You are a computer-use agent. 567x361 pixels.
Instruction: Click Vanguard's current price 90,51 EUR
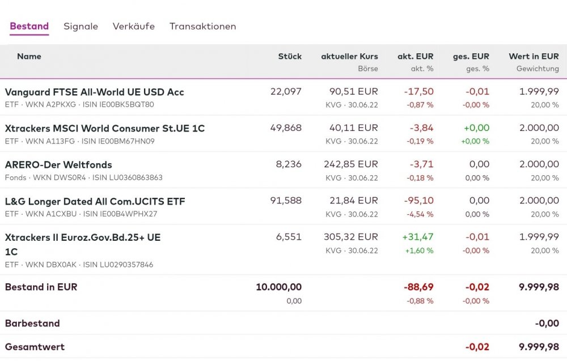354,91
